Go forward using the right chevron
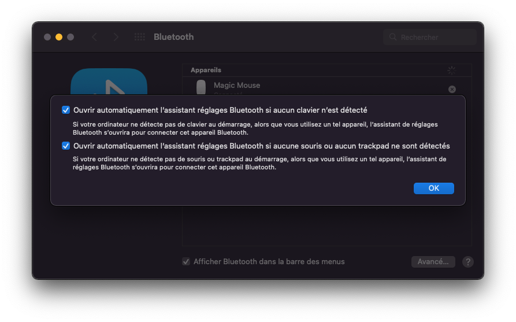The height and width of the screenshot is (322, 516). click(x=116, y=37)
